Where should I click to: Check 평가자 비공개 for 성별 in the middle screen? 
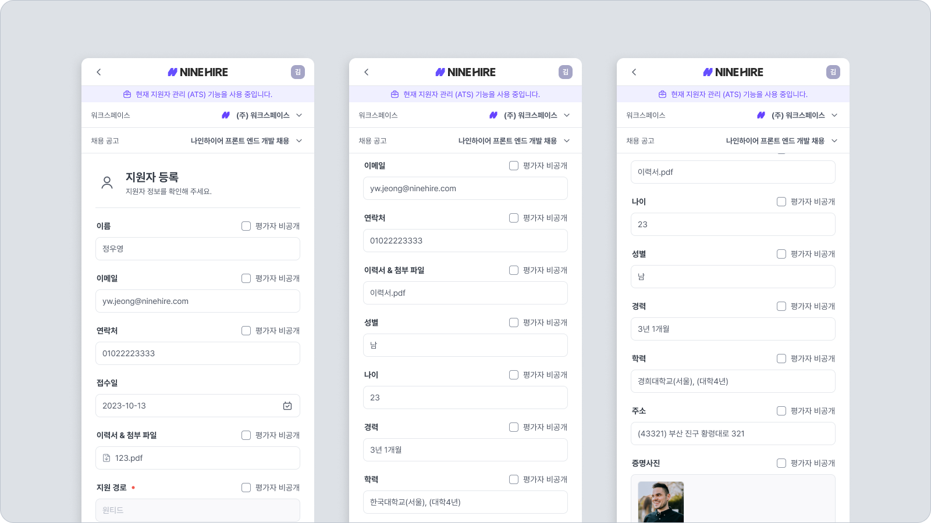point(514,323)
